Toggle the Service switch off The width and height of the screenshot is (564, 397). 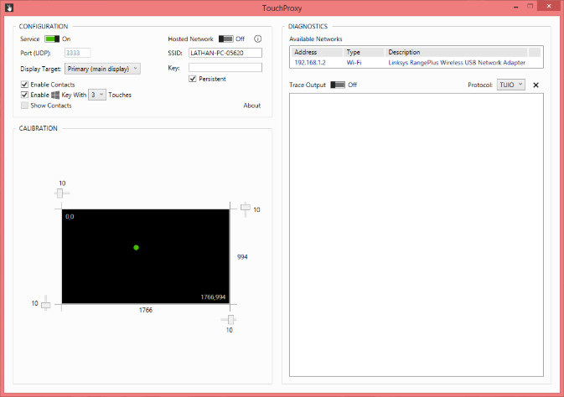52,39
